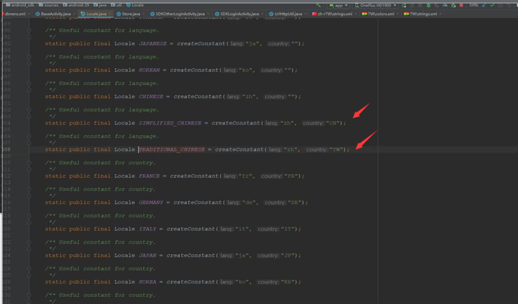Click the Locale class breadcrumb
The height and width of the screenshot is (304, 518).
click(x=135, y=5)
